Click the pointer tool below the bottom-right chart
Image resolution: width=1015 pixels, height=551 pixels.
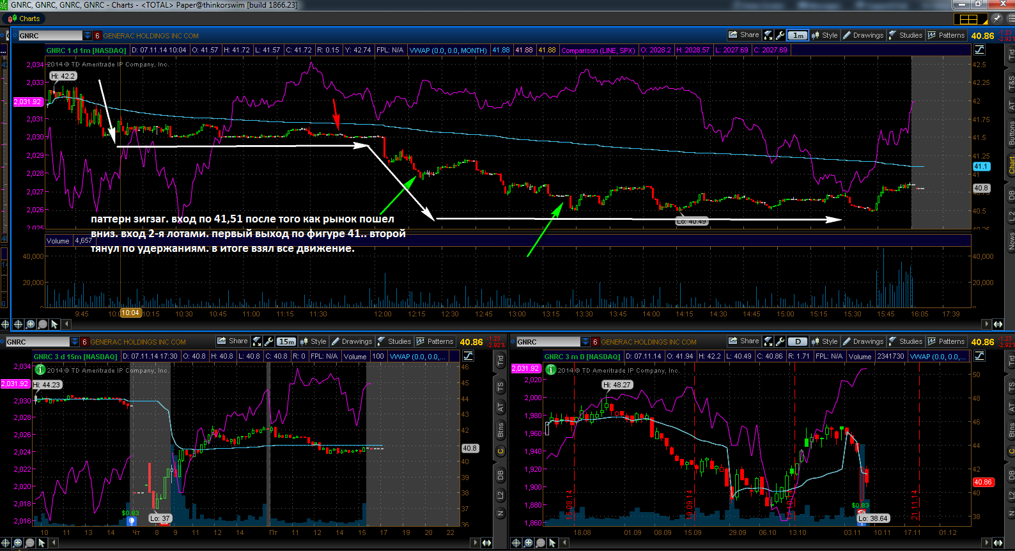(x=552, y=543)
